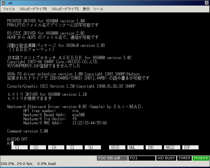Click the SU function key label
This screenshot has height=168, width=210.
click(x=93, y=147)
